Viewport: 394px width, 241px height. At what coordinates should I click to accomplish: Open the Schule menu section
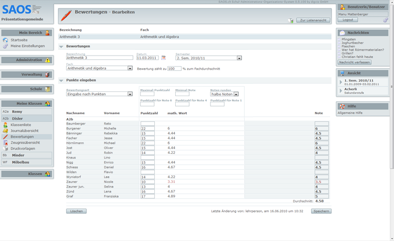[27, 89]
